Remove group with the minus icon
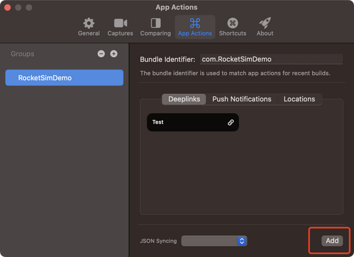The width and height of the screenshot is (354, 257). tap(101, 54)
